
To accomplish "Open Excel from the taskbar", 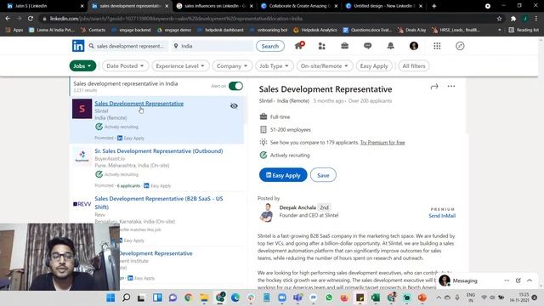I will point(376,297).
